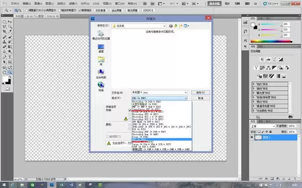Open the 网络 network location icon
Screen dimensions: 302x188
click(101, 87)
